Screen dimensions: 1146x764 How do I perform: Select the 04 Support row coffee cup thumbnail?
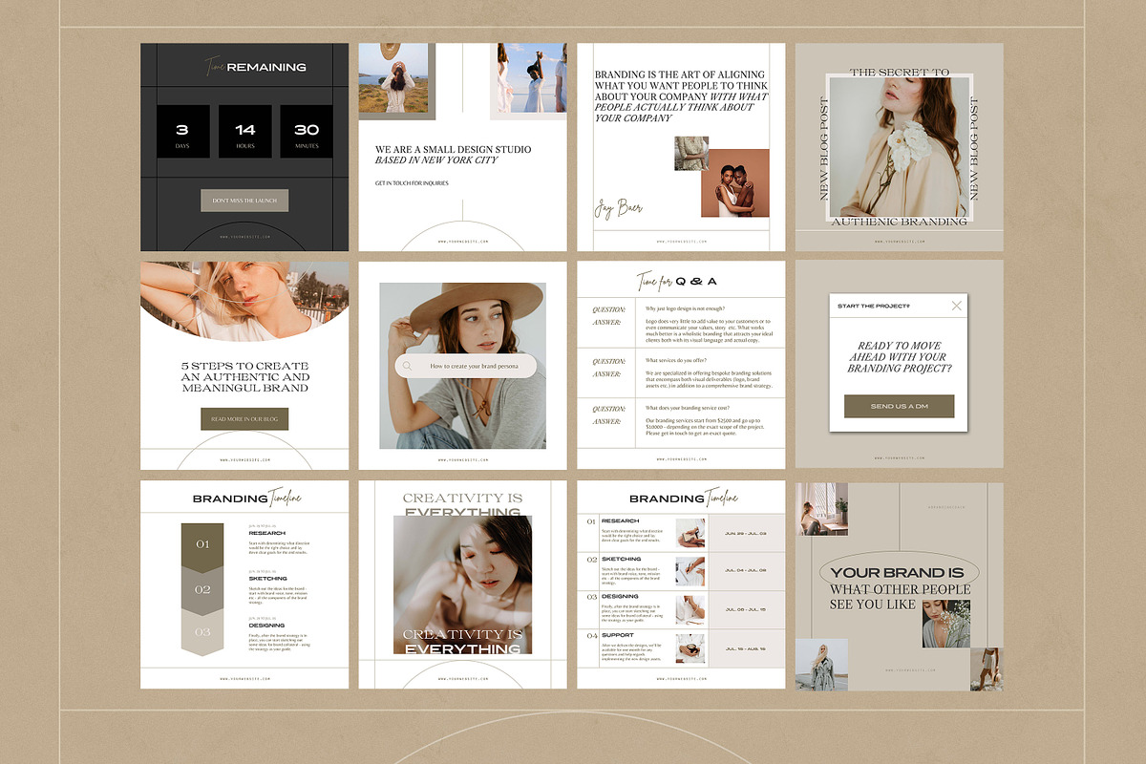coord(690,648)
